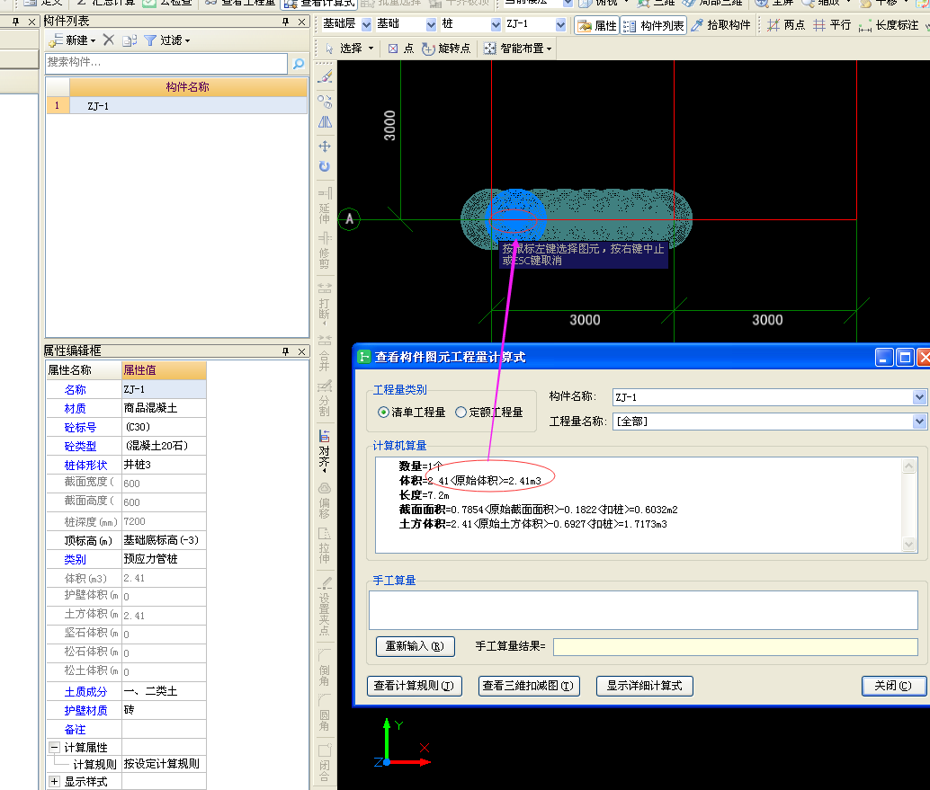This screenshot has height=790, width=930.
Task: Click the 构件名称 column header
Action: [188, 87]
